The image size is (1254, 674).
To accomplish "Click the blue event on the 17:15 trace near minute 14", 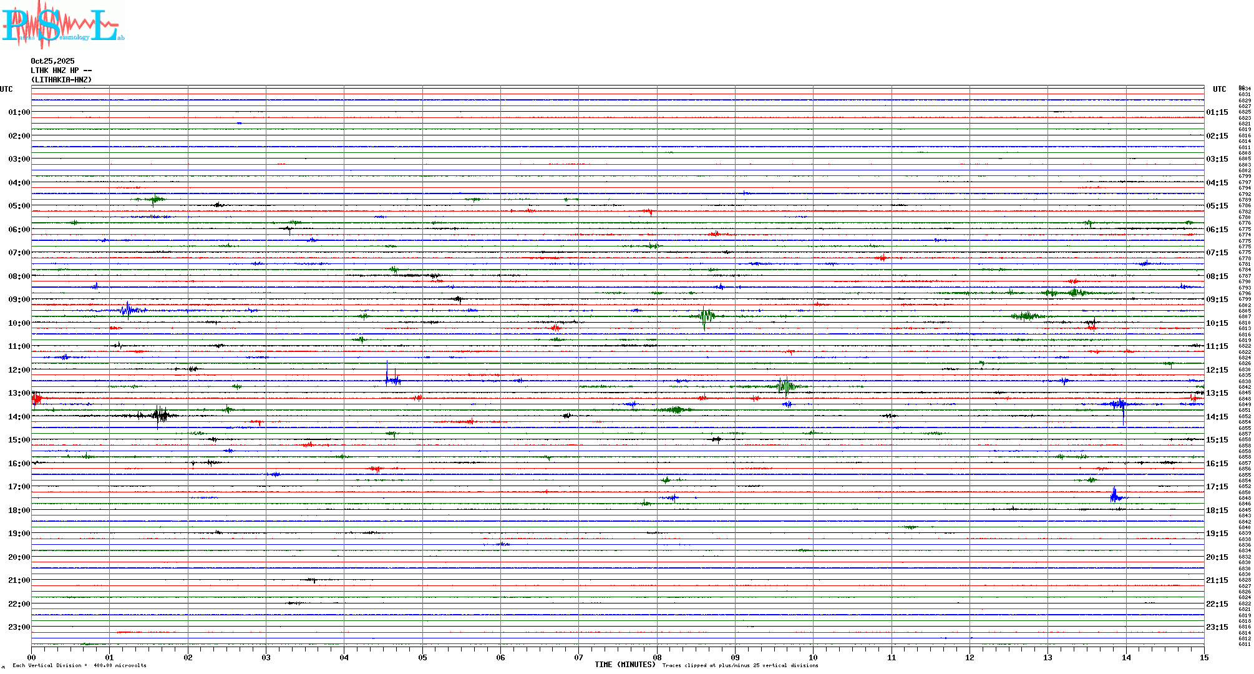I will pyautogui.click(x=1115, y=497).
